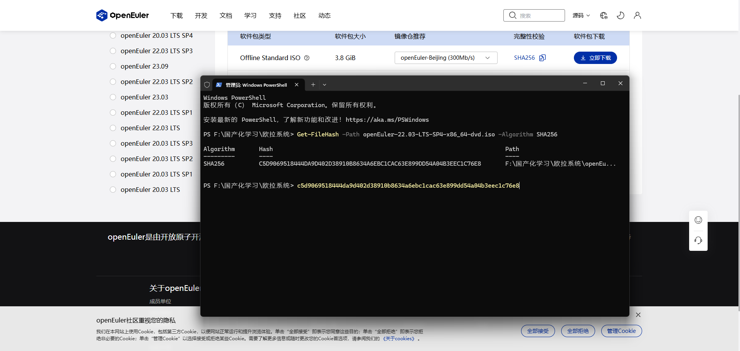Open the language globe icon
The image size is (740, 351).
point(604,15)
